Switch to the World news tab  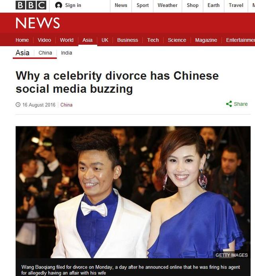pos(67,40)
